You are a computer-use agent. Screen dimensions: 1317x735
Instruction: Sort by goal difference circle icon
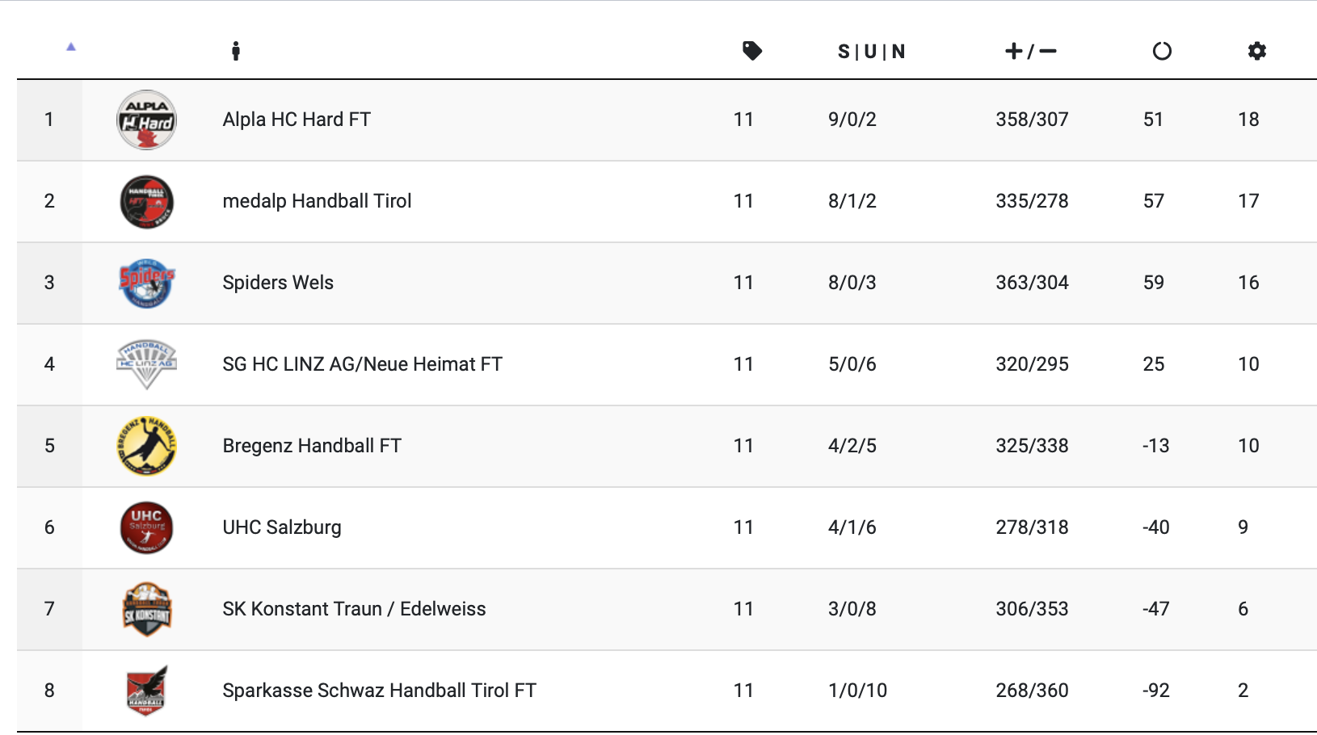coord(1162,52)
